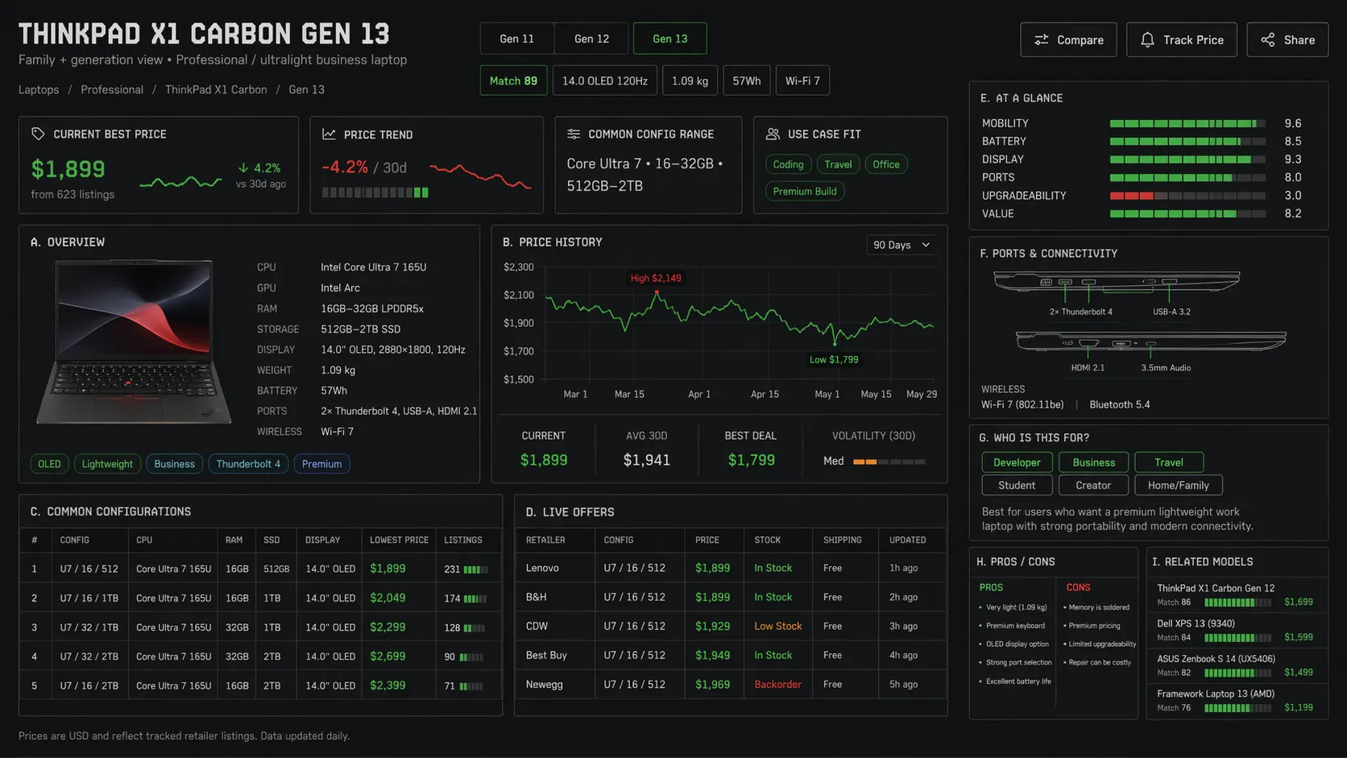This screenshot has height=758, width=1347.
Task: Open the CDW retailer offer
Action: (x=731, y=626)
